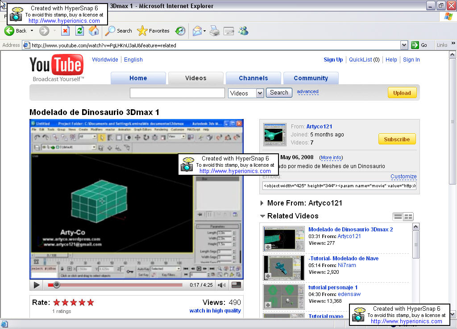Click the related videos scroll up arrow
457x329 pixels.
416,226
